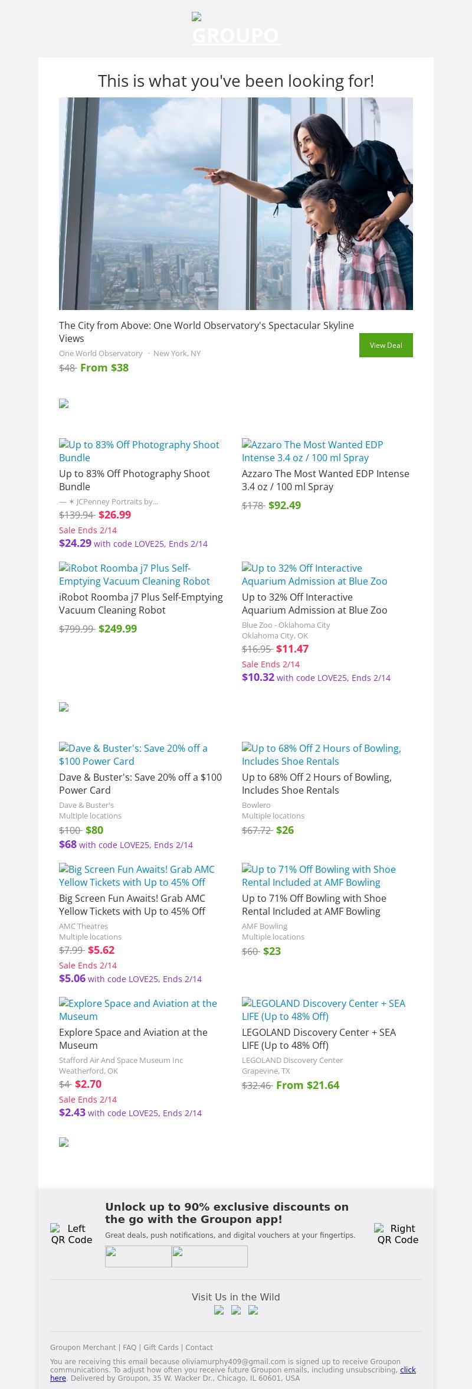Click the third social media icon
This screenshot has width=472, height=1389.
(x=253, y=1310)
